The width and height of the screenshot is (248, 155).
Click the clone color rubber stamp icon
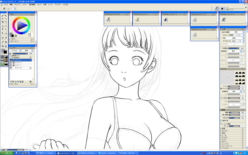coord(16,36)
